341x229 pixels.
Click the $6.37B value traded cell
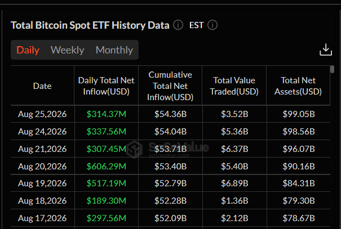[234, 149]
